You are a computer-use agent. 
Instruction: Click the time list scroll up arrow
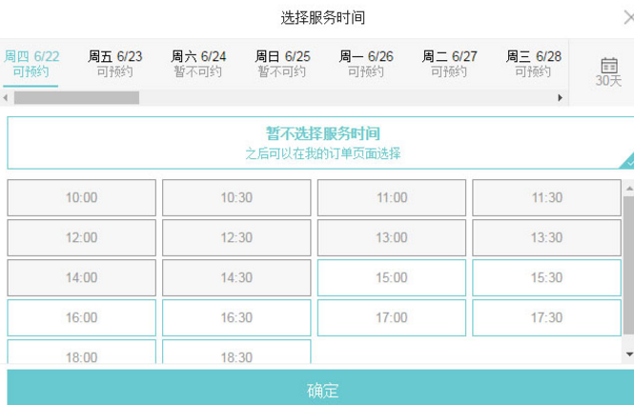coord(628,188)
